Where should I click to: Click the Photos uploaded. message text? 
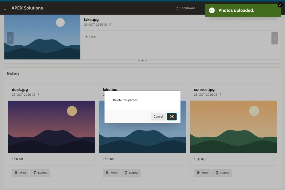236,10
